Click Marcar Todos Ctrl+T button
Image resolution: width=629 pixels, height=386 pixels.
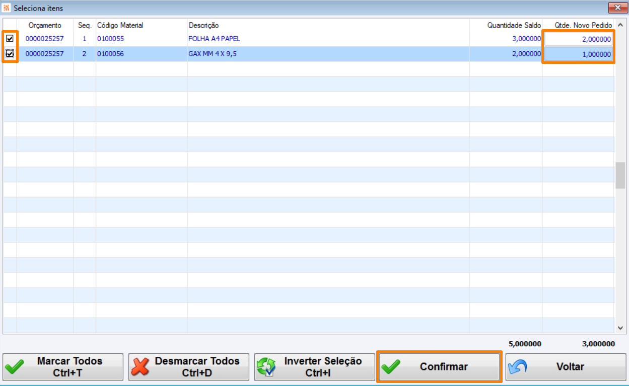[63, 367]
